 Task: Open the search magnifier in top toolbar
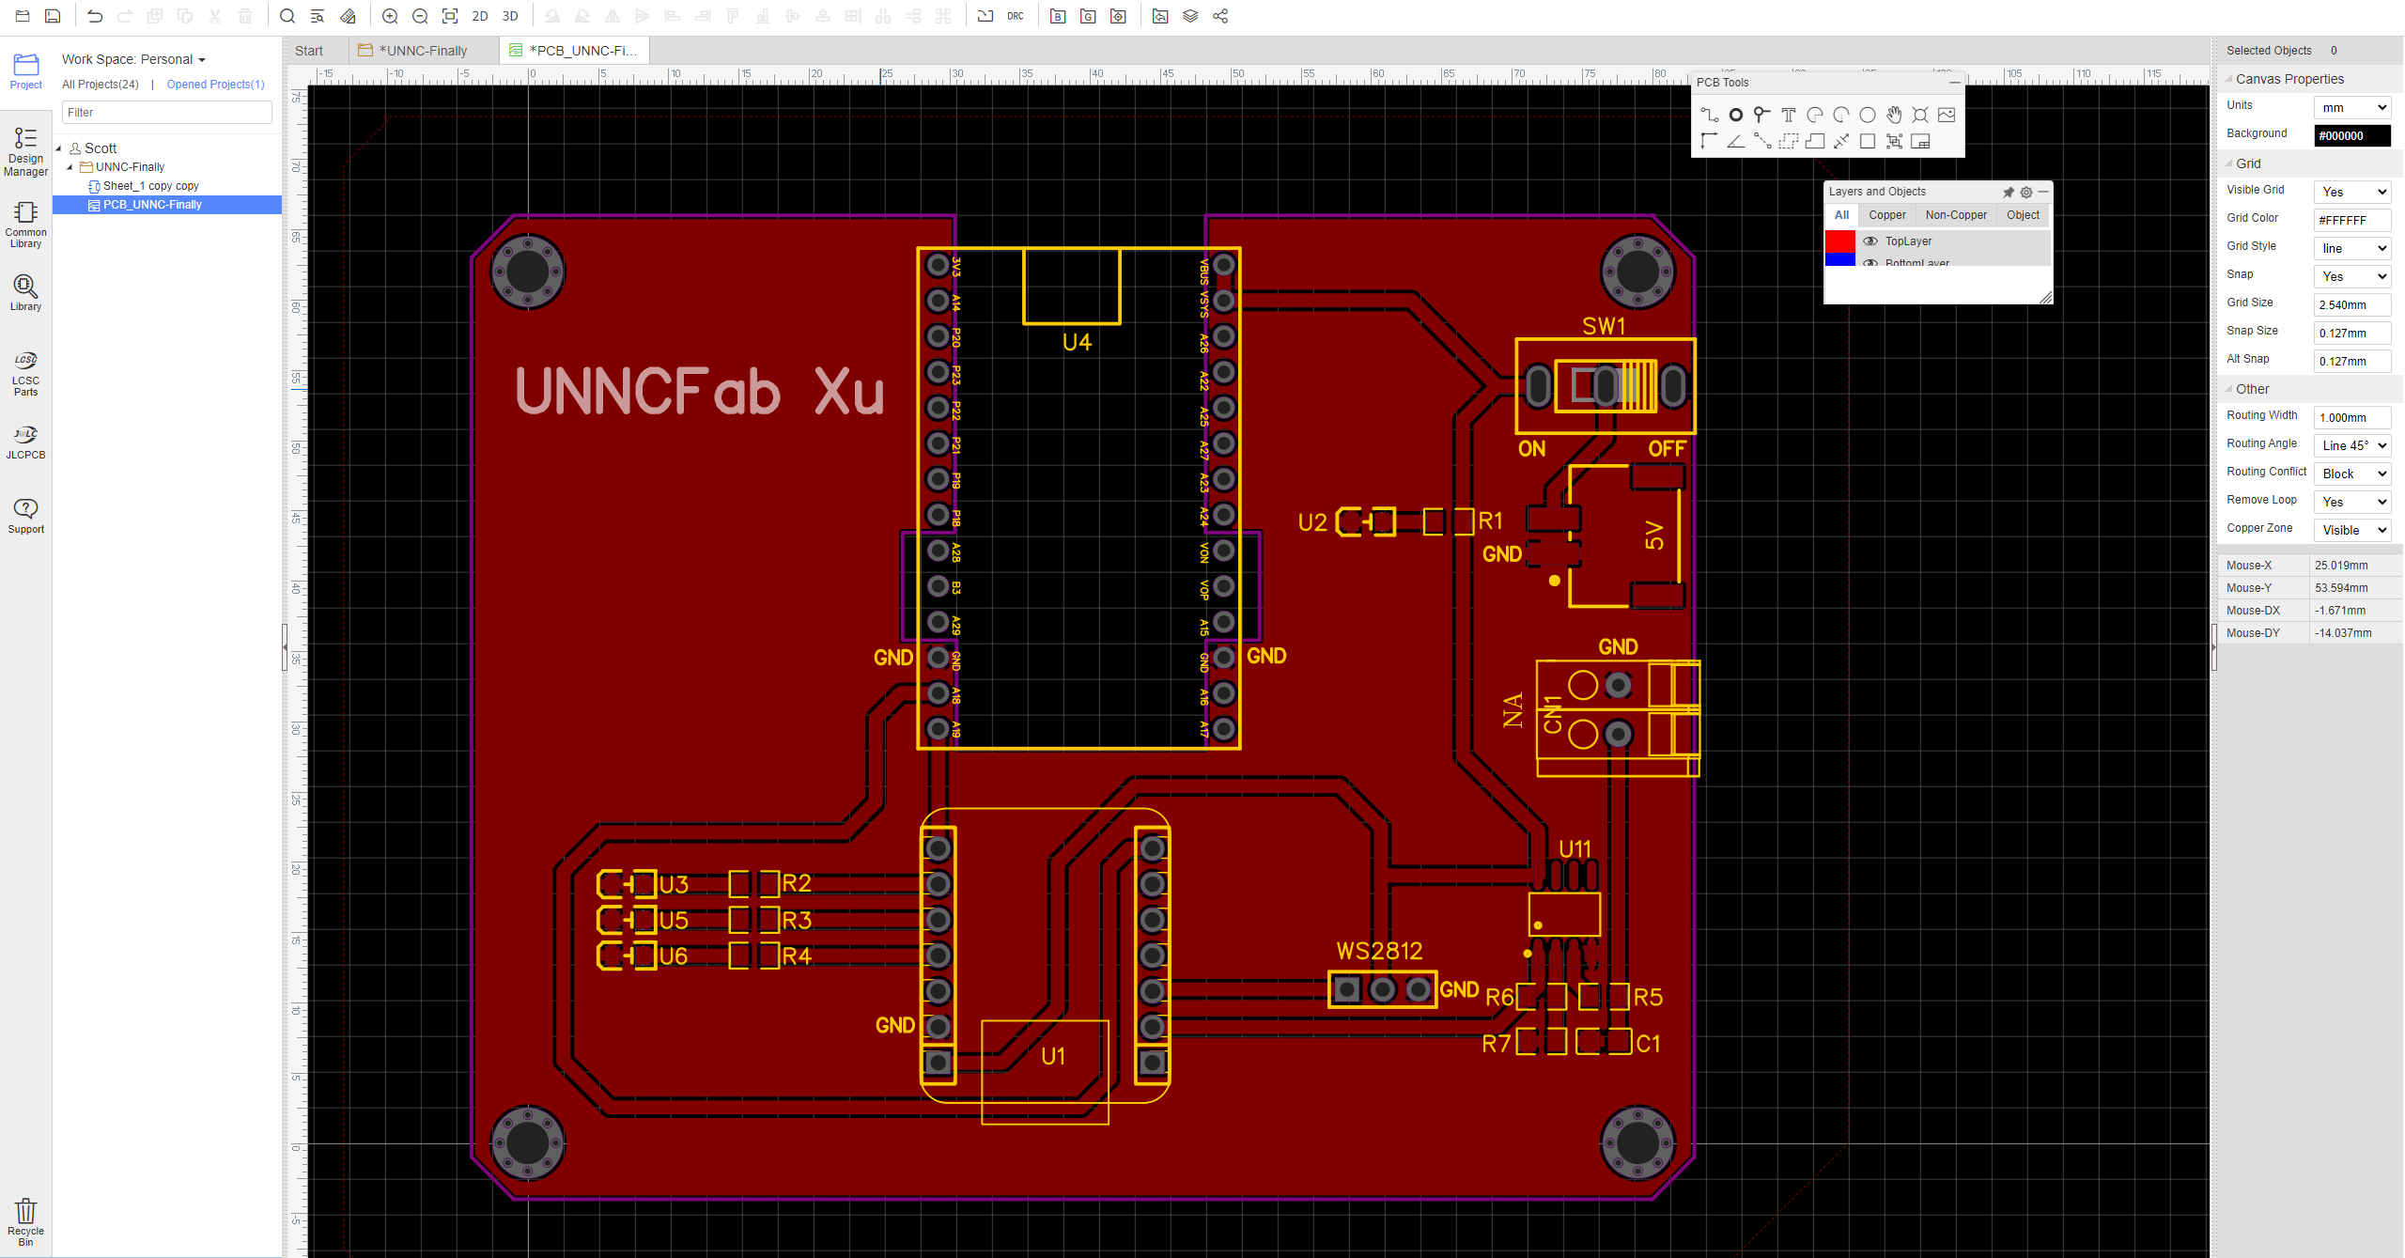pos(287,16)
